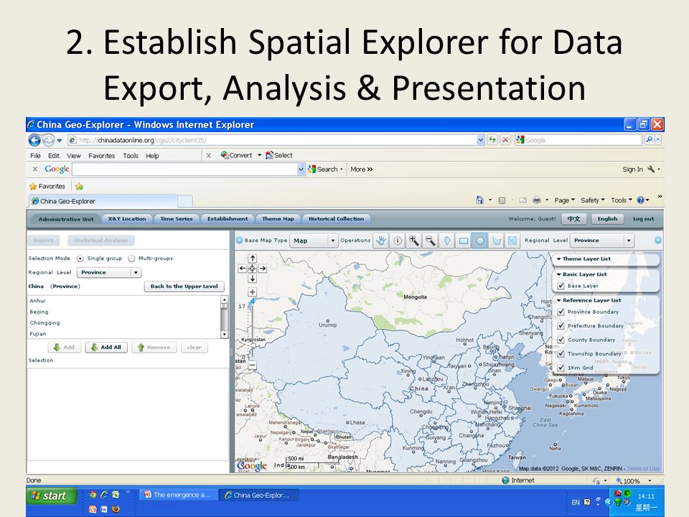Pan the map right with the arrow

coord(263,268)
